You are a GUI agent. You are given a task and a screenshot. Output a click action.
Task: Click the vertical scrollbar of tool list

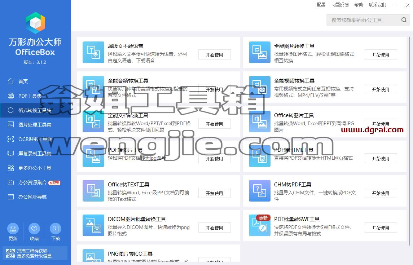click(410, 141)
